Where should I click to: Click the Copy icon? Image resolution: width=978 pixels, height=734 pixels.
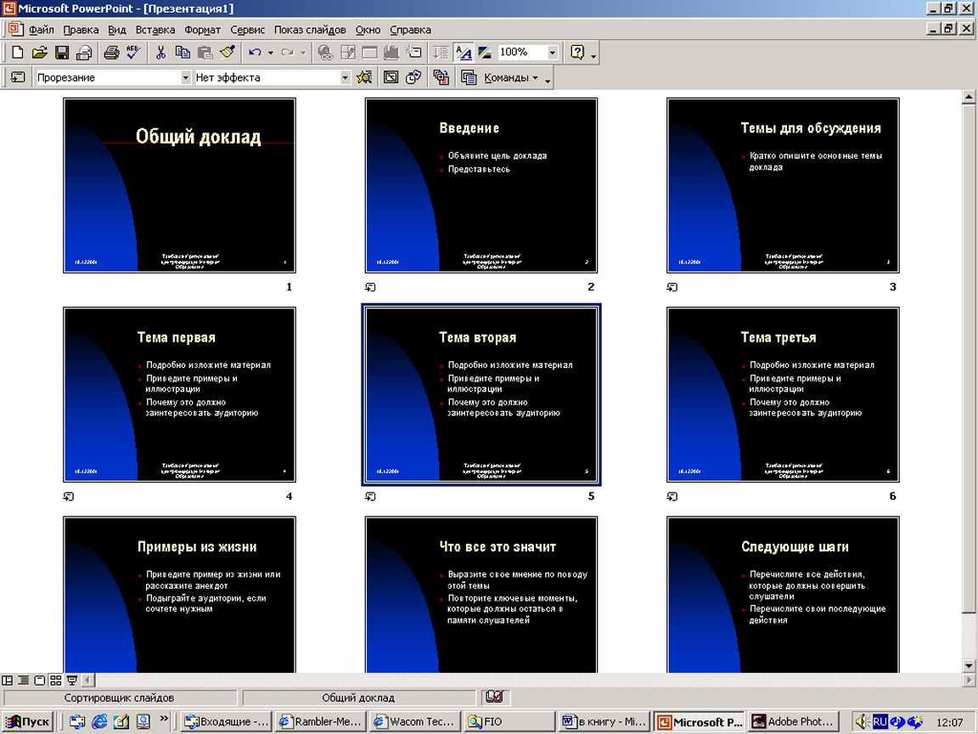point(183,53)
